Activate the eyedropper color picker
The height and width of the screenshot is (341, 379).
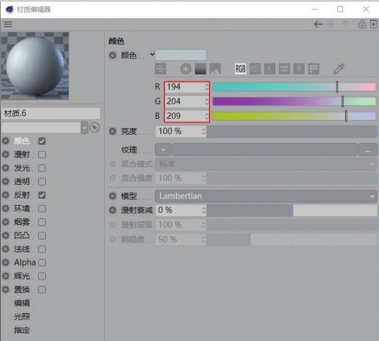point(339,69)
